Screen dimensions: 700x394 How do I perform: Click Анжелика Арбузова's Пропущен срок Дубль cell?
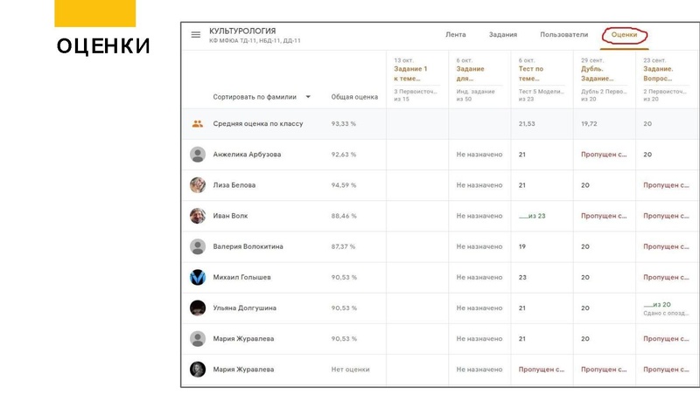[x=604, y=155]
